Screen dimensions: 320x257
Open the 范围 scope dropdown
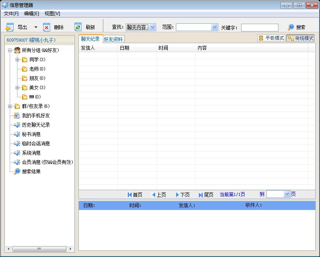pyautogui.click(x=214, y=27)
